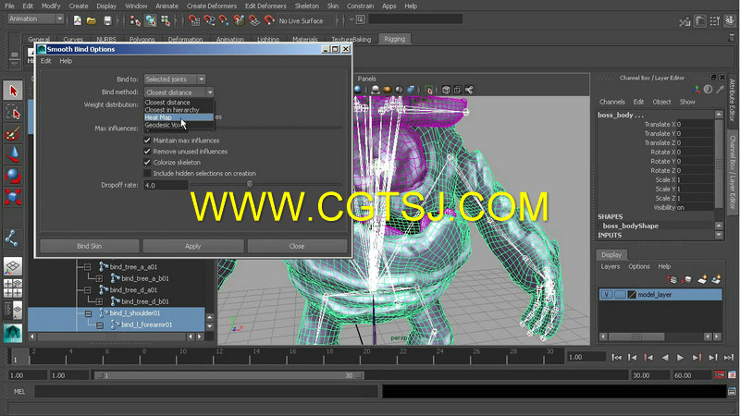
Task: Click the time range slider bar
Action: (x=228, y=375)
